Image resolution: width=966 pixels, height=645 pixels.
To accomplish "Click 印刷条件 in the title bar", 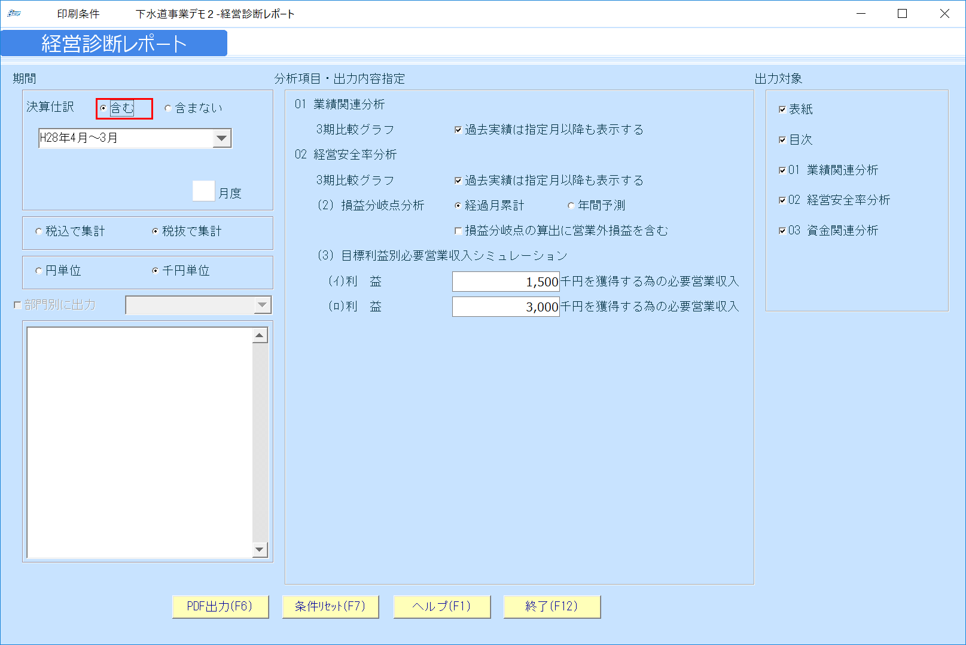I will point(77,13).
